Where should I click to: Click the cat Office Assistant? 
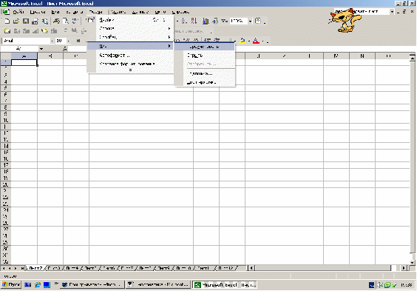tap(345, 20)
